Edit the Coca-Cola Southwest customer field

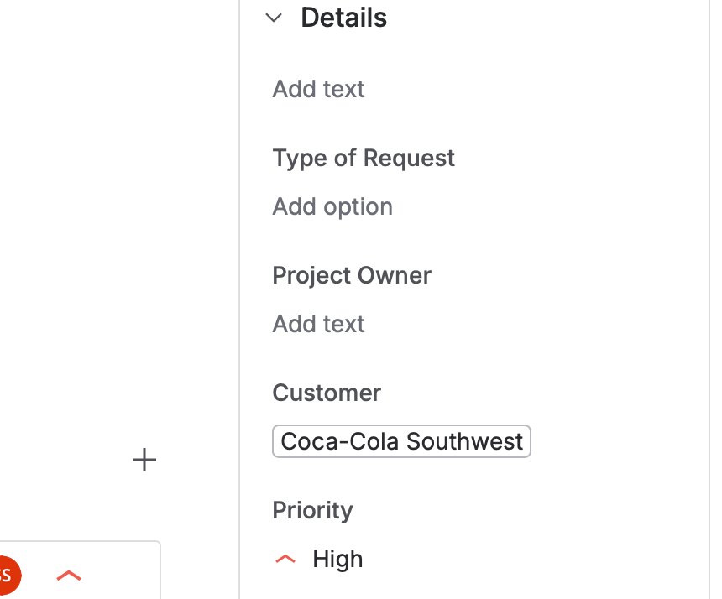(401, 441)
